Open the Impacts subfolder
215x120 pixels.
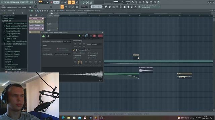(x=10, y=46)
